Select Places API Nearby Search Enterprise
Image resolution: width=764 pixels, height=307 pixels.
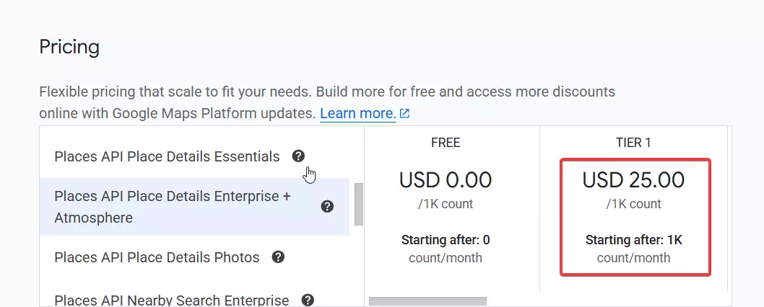pyautogui.click(x=172, y=300)
